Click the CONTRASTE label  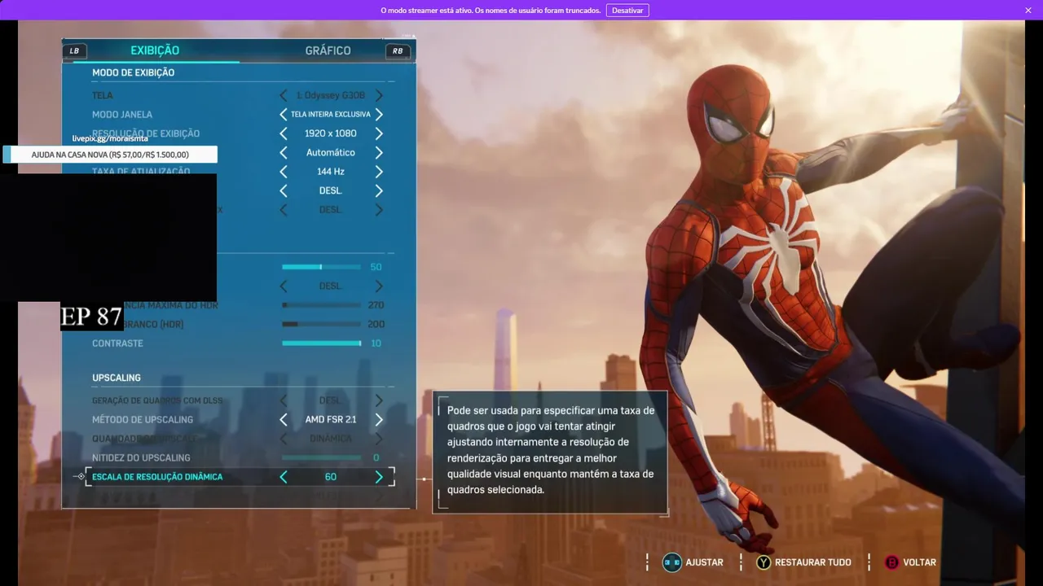coord(117,343)
